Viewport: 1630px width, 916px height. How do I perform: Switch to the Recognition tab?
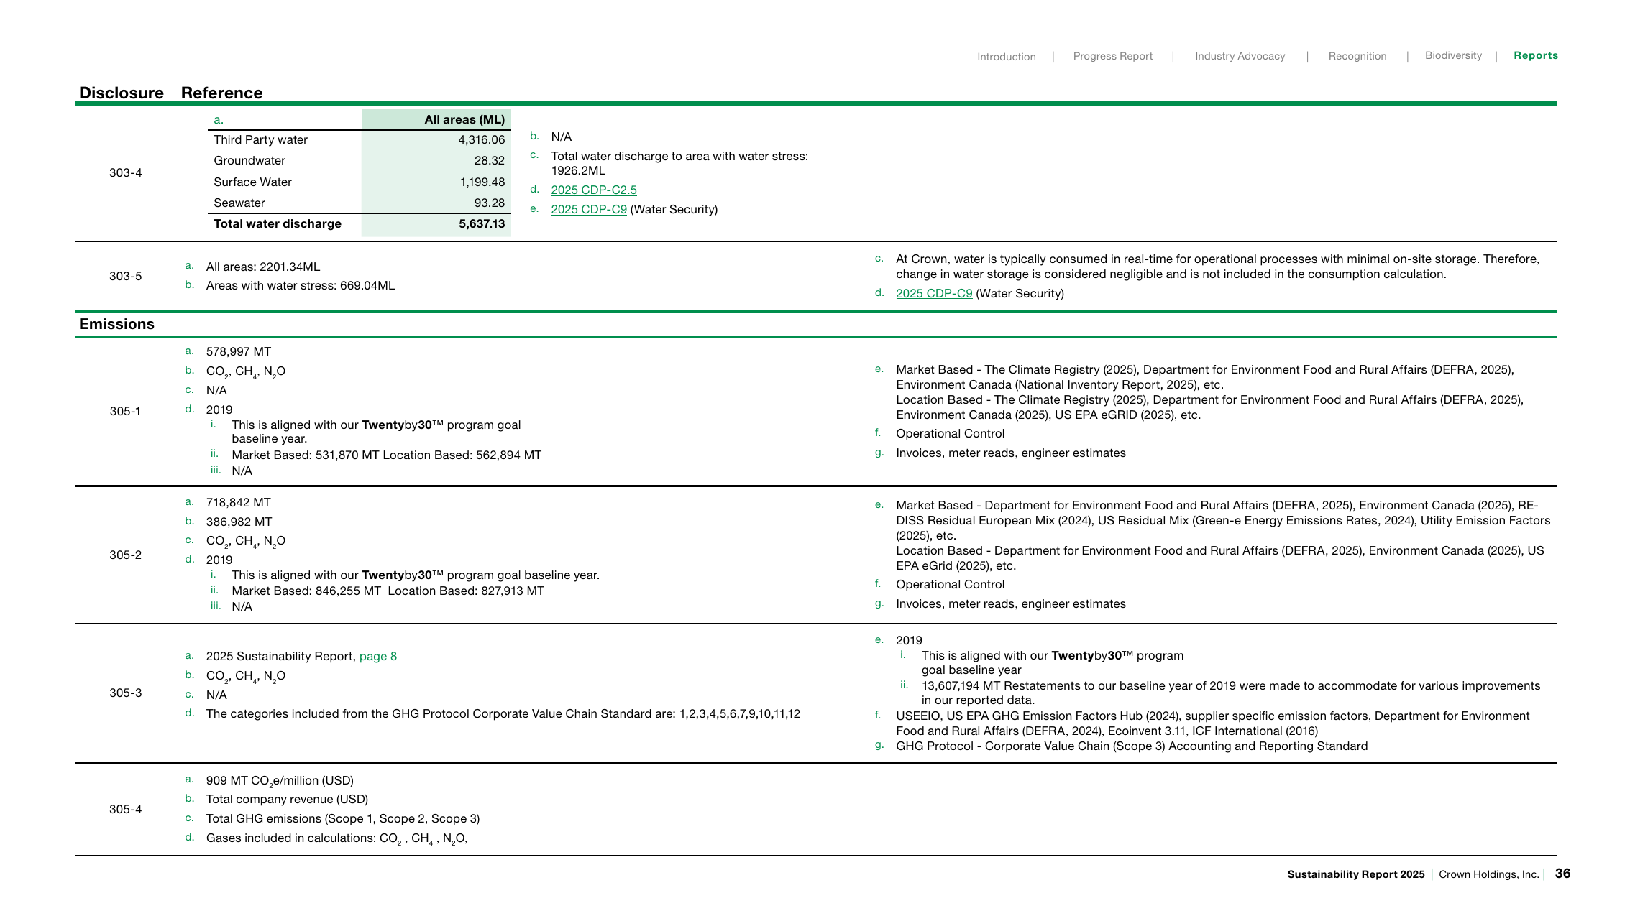click(x=1357, y=56)
